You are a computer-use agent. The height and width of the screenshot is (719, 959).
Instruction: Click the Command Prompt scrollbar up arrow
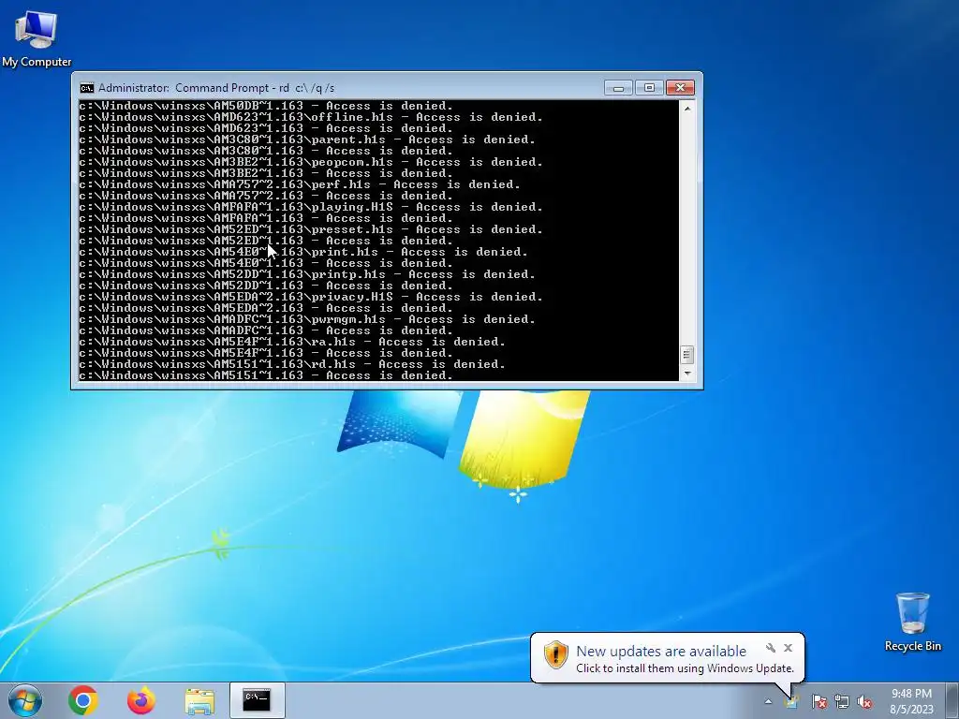(686, 109)
